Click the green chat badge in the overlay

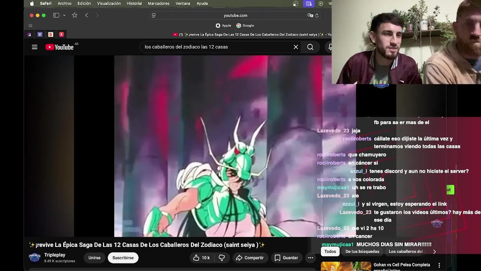click(450, 190)
